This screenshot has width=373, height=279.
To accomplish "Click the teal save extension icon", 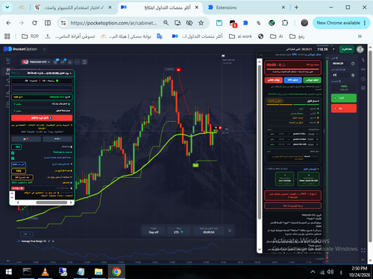I will [219, 23].
